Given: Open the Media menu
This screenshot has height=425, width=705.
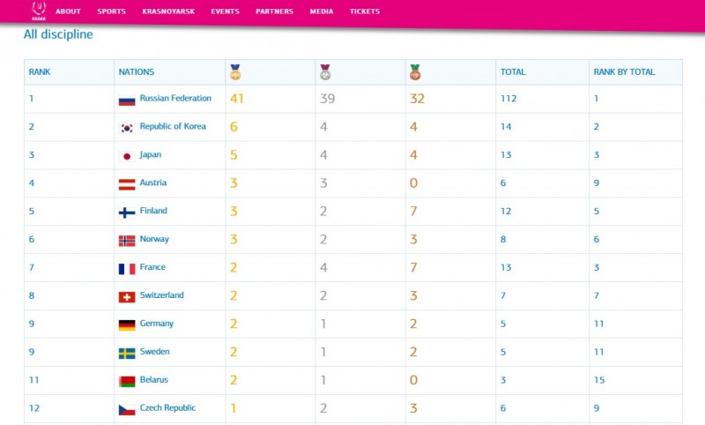Looking at the screenshot, I should (x=322, y=11).
